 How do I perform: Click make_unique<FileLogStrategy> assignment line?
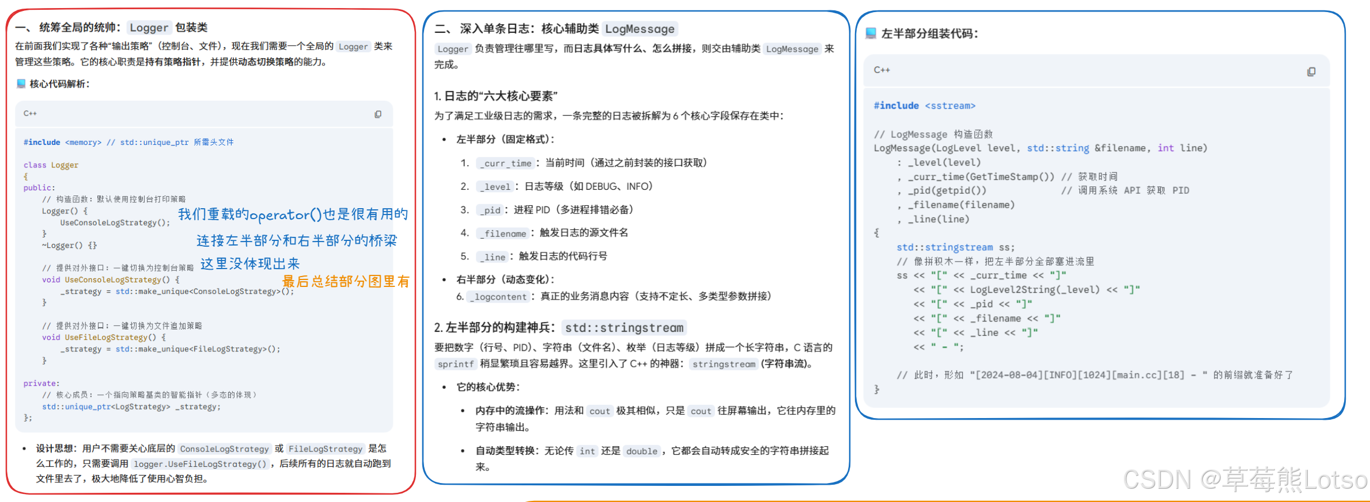pos(171,349)
